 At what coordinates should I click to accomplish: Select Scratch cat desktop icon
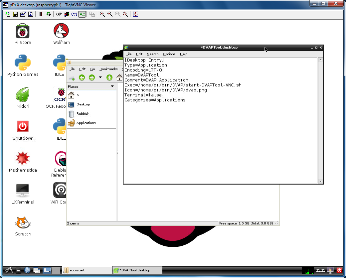pyautogui.click(x=23, y=225)
